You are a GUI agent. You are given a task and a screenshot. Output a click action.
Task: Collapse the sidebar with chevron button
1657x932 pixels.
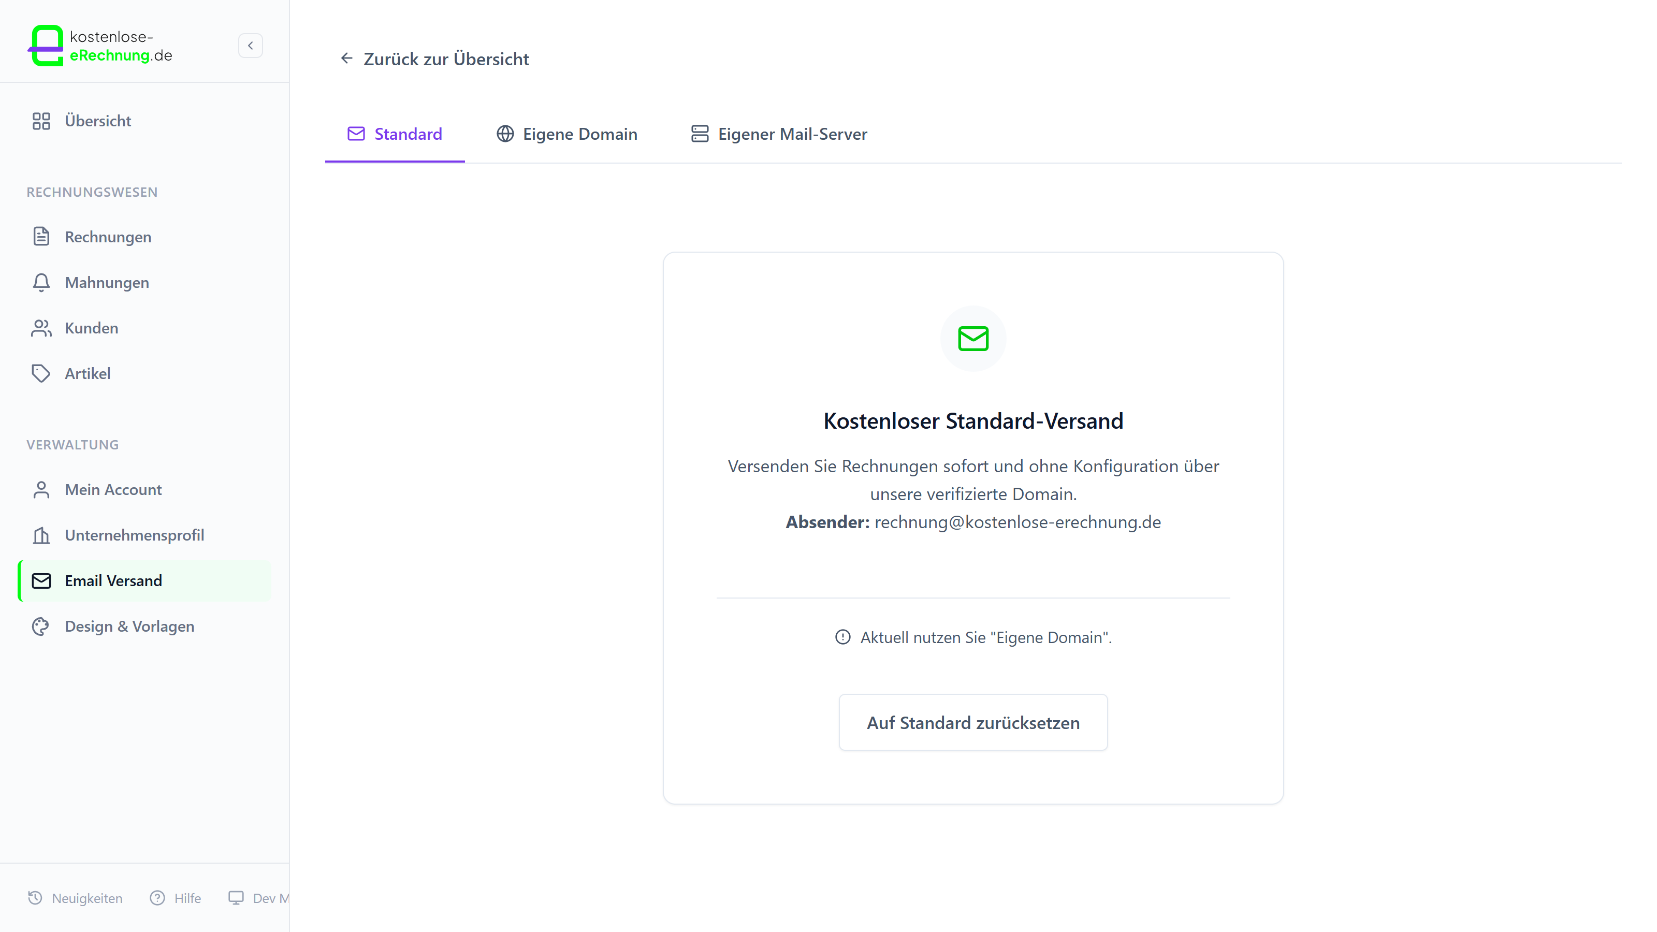point(250,46)
